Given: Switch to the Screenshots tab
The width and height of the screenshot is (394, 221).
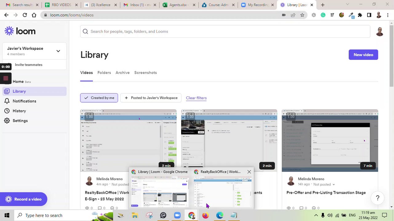Looking at the screenshot, I should click(x=145, y=73).
